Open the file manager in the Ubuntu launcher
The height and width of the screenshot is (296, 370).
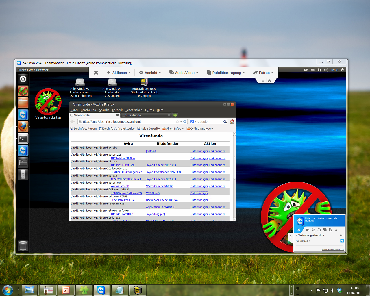[23, 103]
